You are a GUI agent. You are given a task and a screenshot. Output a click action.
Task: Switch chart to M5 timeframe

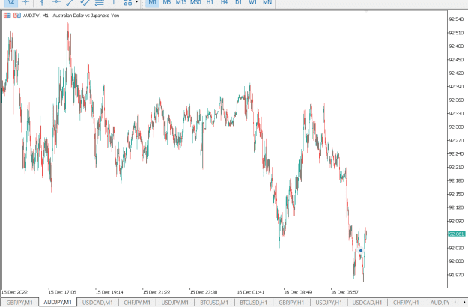[x=166, y=2]
